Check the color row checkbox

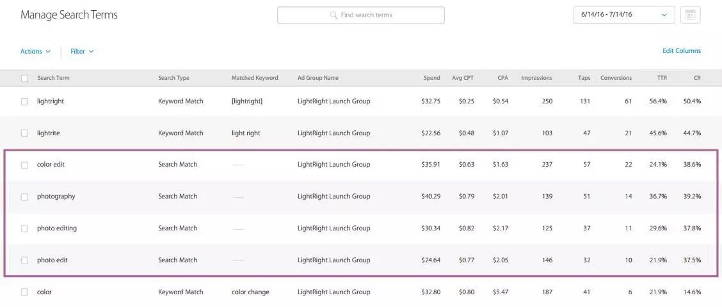click(25, 292)
